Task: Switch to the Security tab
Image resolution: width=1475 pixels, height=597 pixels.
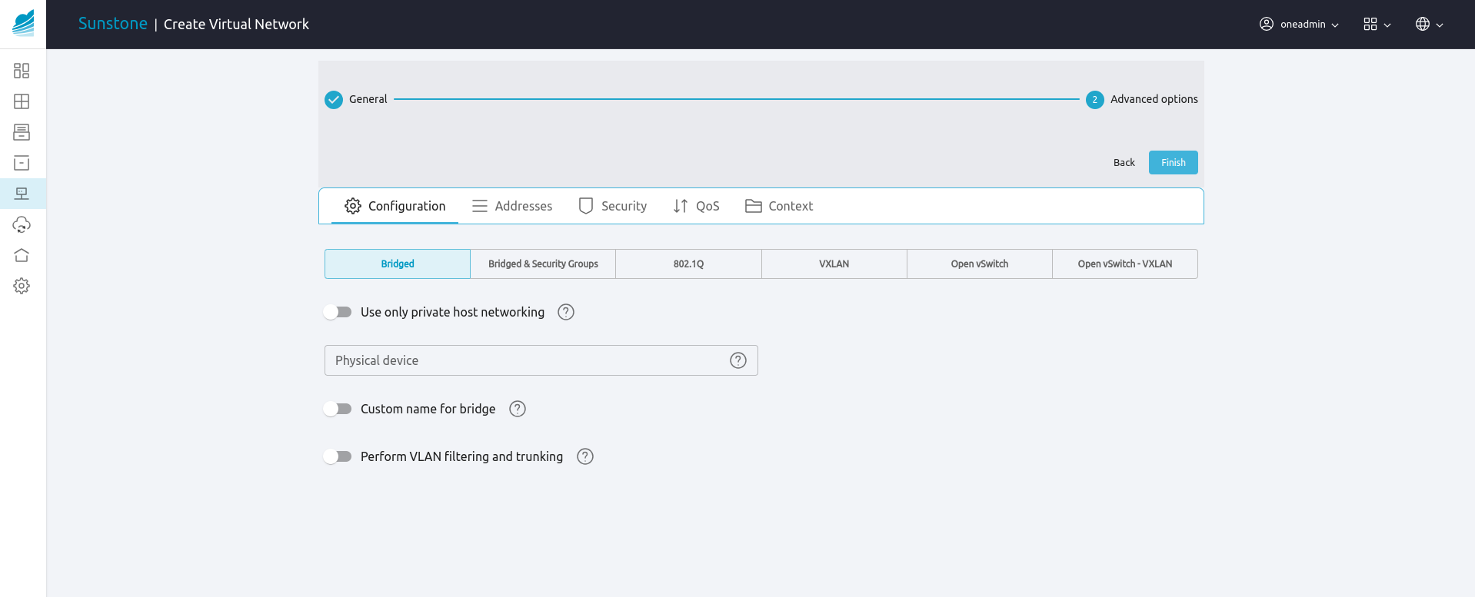Action: tap(613, 206)
